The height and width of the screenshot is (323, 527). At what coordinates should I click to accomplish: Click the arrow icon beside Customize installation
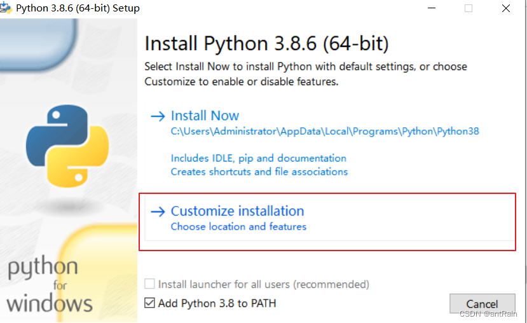click(158, 211)
